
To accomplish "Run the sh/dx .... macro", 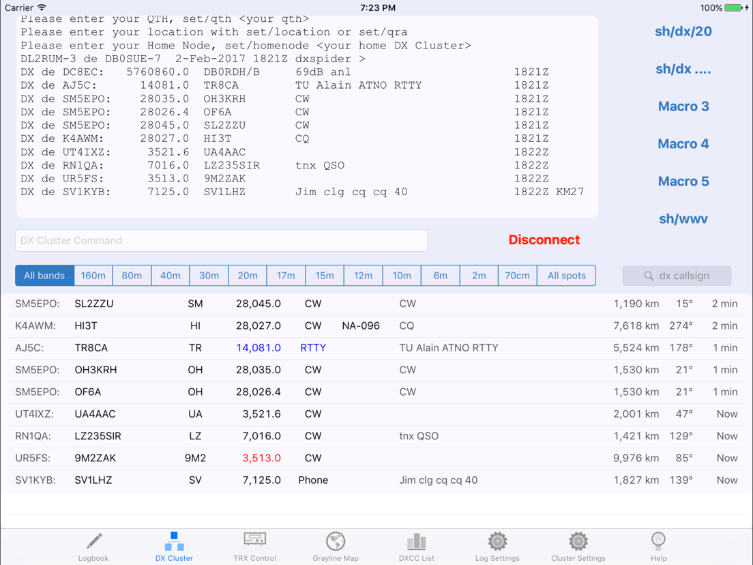I will (683, 69).
